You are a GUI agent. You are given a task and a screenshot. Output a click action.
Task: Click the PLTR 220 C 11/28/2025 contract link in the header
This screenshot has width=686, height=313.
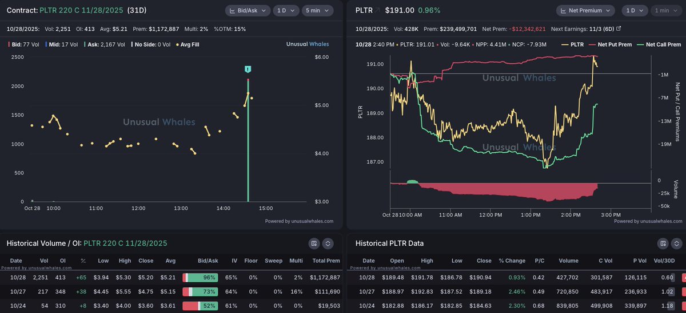[x=82, y=10]
